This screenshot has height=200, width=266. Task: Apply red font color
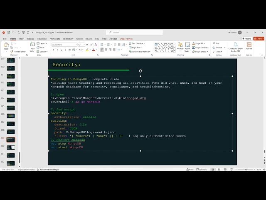click(94, 50)
